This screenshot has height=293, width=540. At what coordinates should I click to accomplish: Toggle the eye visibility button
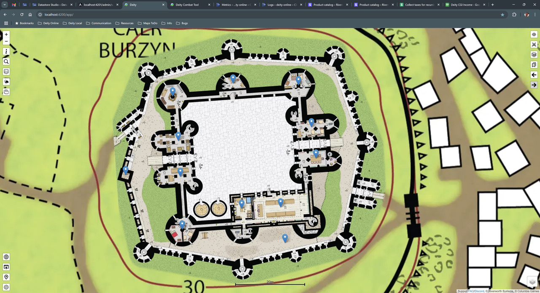coord(534,35)
